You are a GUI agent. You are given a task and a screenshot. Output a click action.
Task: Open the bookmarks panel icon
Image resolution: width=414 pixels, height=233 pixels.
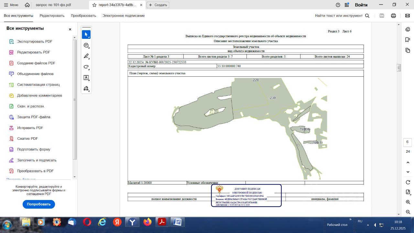point(408,40)
